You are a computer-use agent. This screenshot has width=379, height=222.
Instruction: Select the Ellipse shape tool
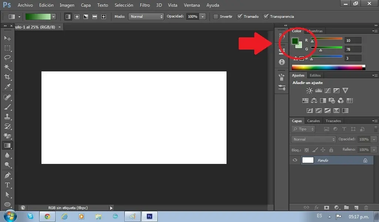(x=7, y=204)
